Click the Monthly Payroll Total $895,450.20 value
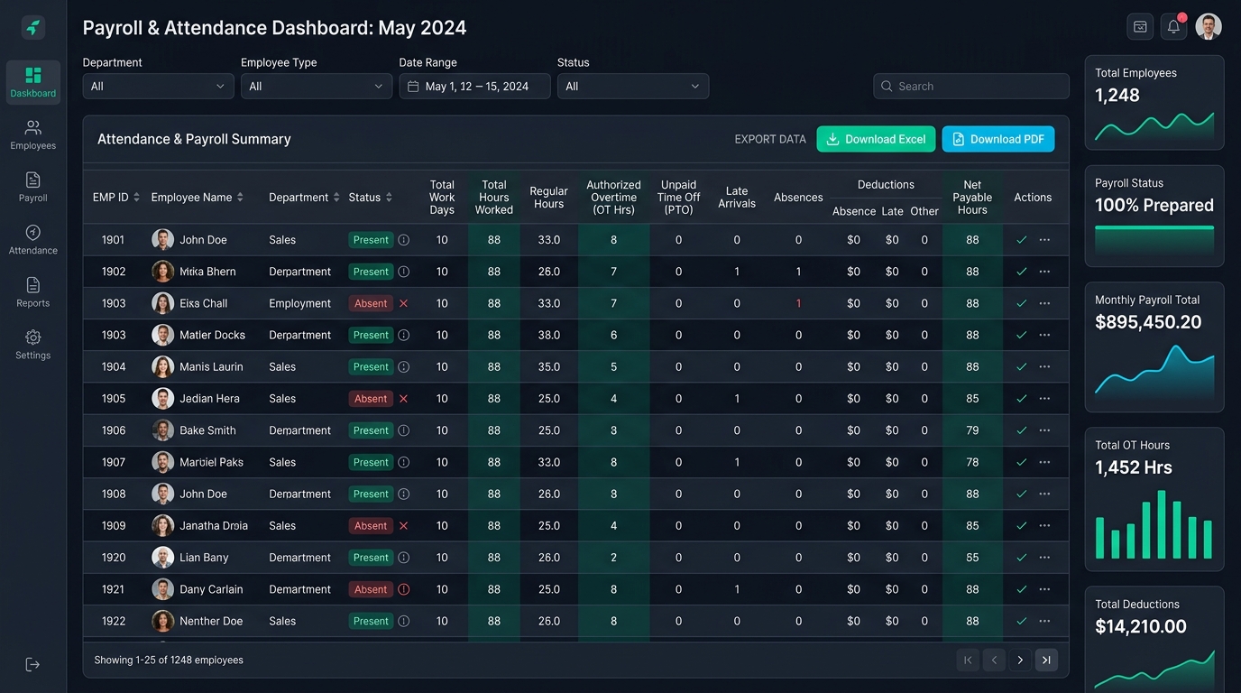The width and height of the screenshot is (1241, 693). coord(1148,322)
